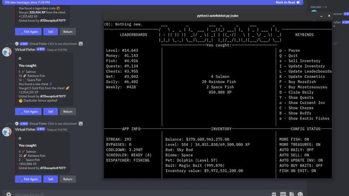
Task: Click Virtual Fisher username on 4 Salmon message
Action: 25,129
